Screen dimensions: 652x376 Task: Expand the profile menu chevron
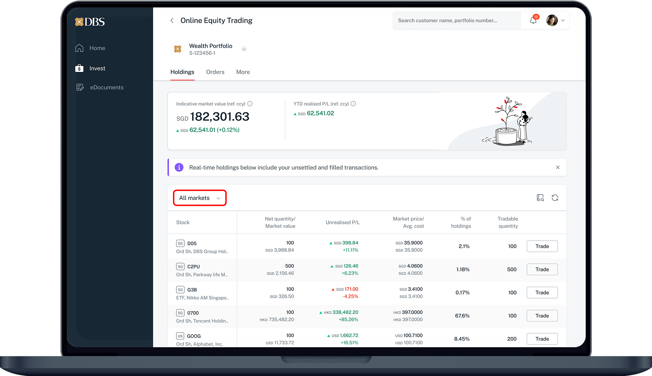click(x=563, y=20)
